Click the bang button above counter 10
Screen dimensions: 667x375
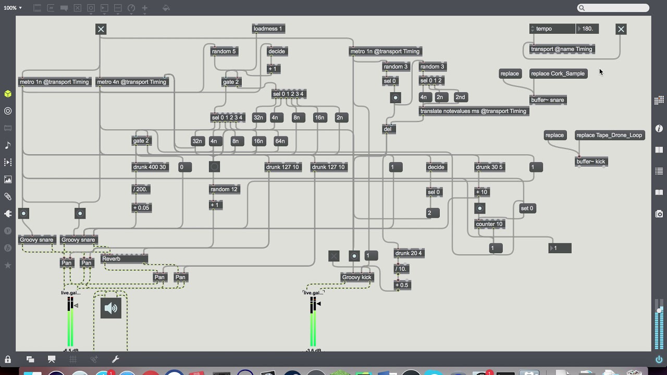480,208
